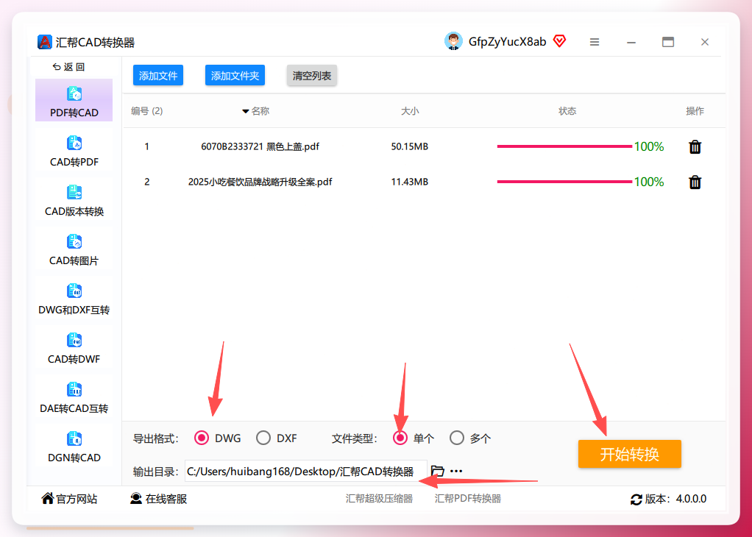Click the 添加文件 button
Viewport: 752px width, 537px height.
click(158, 75)
